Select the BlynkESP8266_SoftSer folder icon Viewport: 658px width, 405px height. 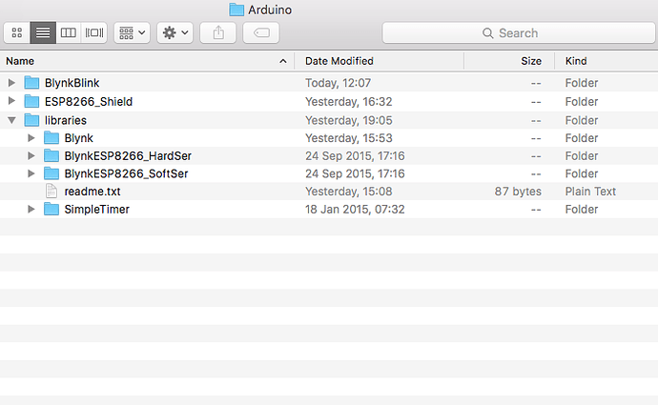[x=51, y=173]
